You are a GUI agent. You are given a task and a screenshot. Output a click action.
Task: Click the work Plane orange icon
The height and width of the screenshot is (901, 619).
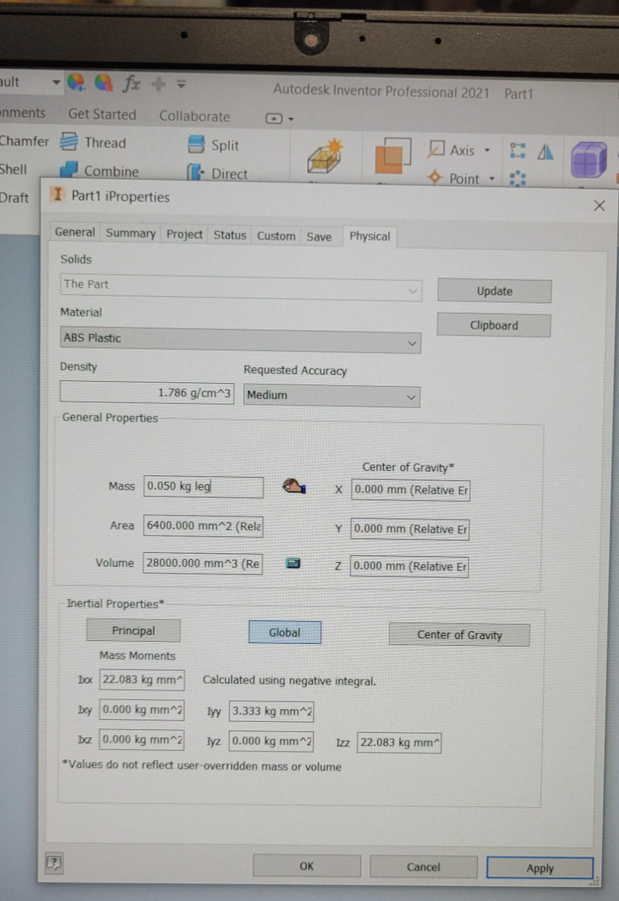(x=392, y=156)
